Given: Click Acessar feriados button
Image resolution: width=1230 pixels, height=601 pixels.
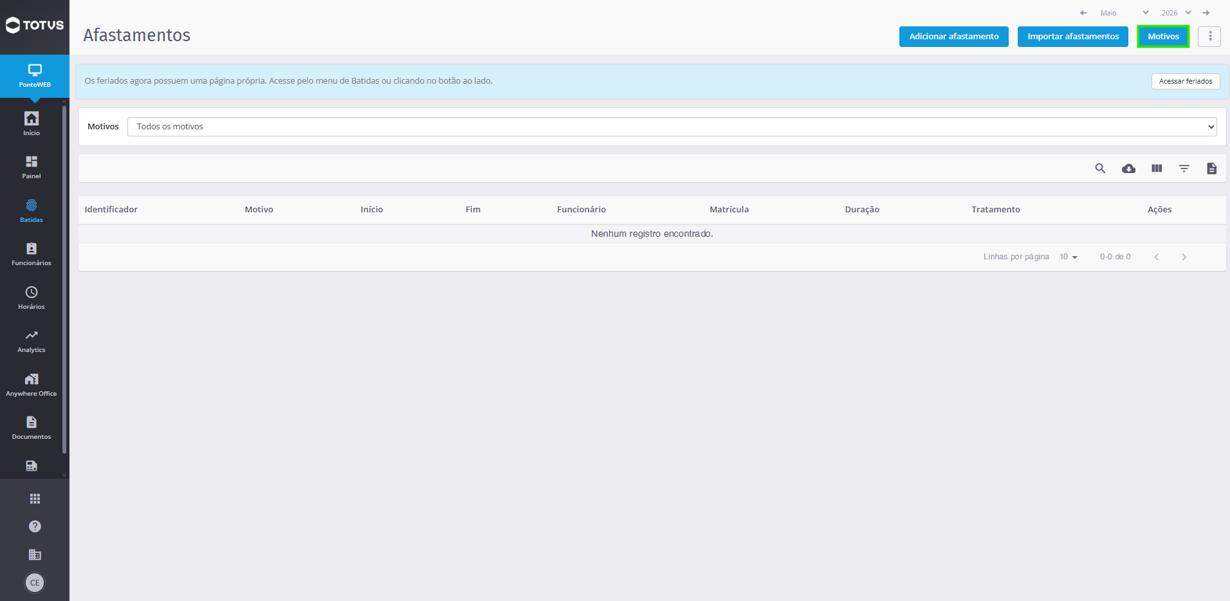Looking at the screenshot, I should (1186, 81).
